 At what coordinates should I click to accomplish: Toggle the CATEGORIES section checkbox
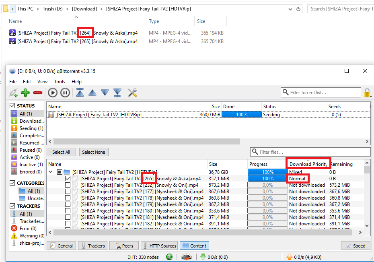[12, 183]
